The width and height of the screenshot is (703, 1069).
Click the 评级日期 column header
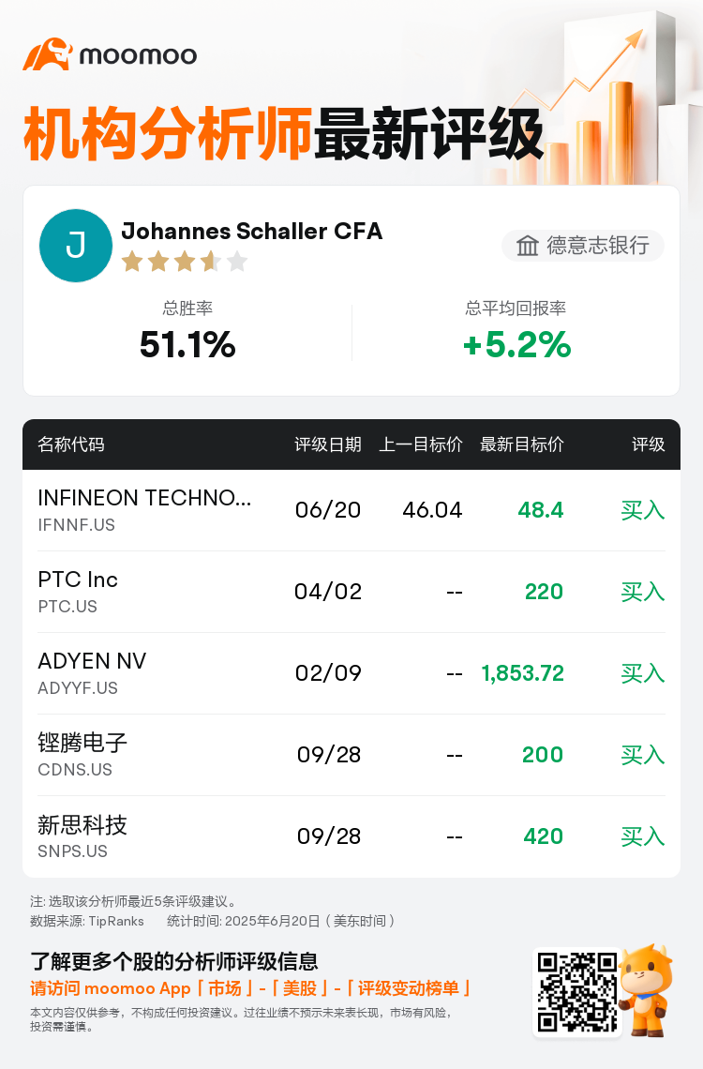pos(328,444)
